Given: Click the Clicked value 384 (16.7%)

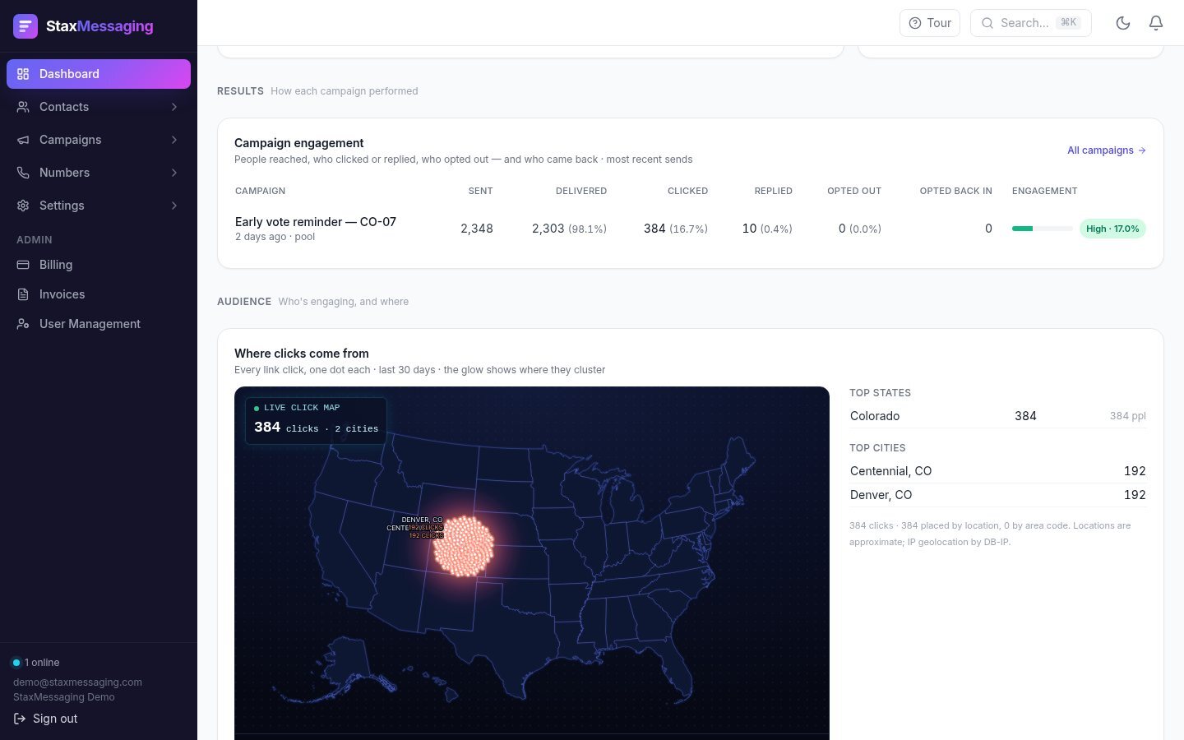Looking at the screenshot, I should 676,229.
